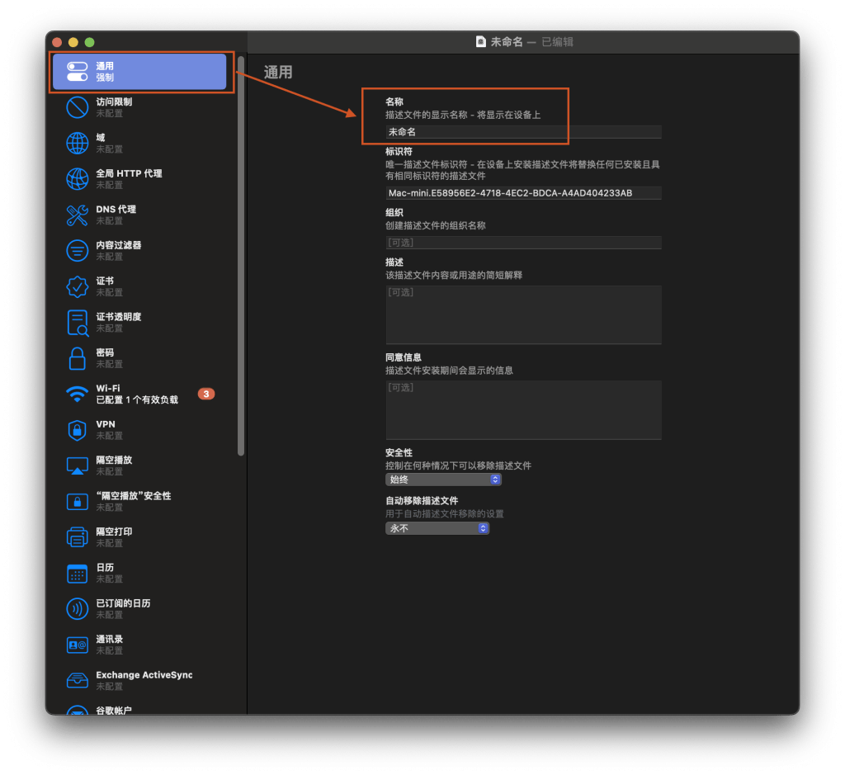The image size is (845, 775).
Task: Click the Exchange ActiveSync tray icon
Action: click(77, 681)
